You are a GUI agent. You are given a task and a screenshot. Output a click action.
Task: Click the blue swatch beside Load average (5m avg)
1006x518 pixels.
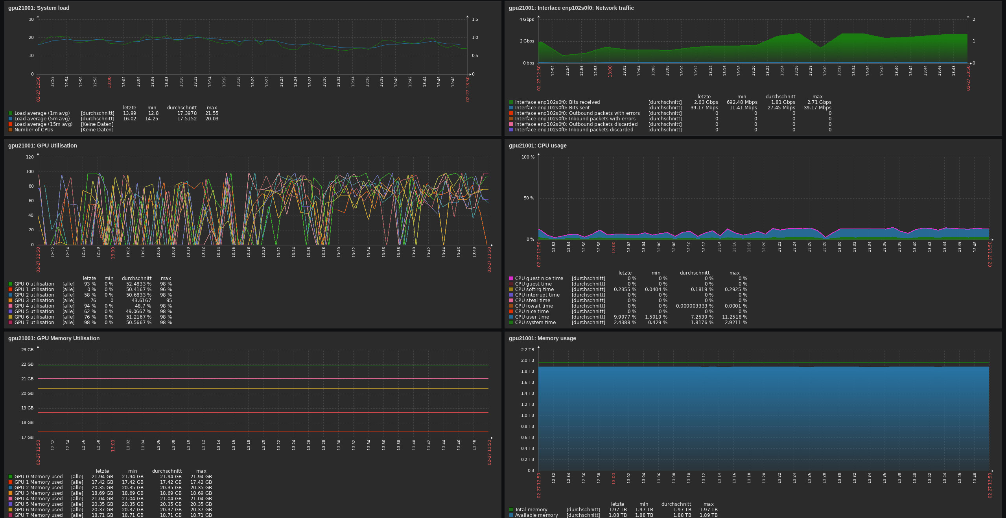[11, 119]
